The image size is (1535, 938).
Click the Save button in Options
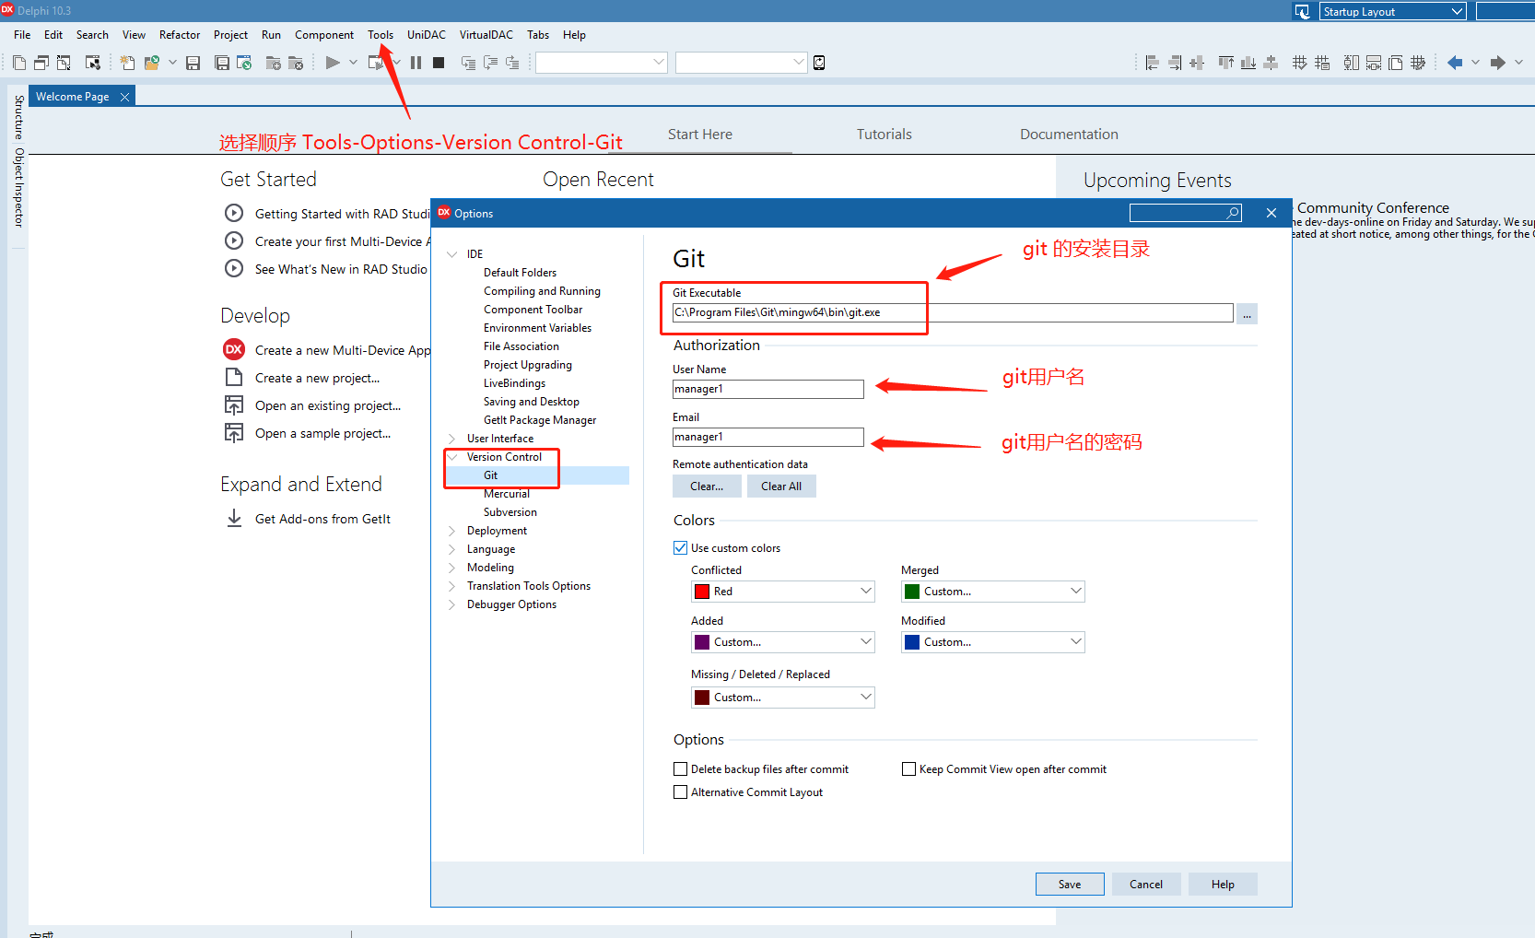click(x=1070, y=885)
